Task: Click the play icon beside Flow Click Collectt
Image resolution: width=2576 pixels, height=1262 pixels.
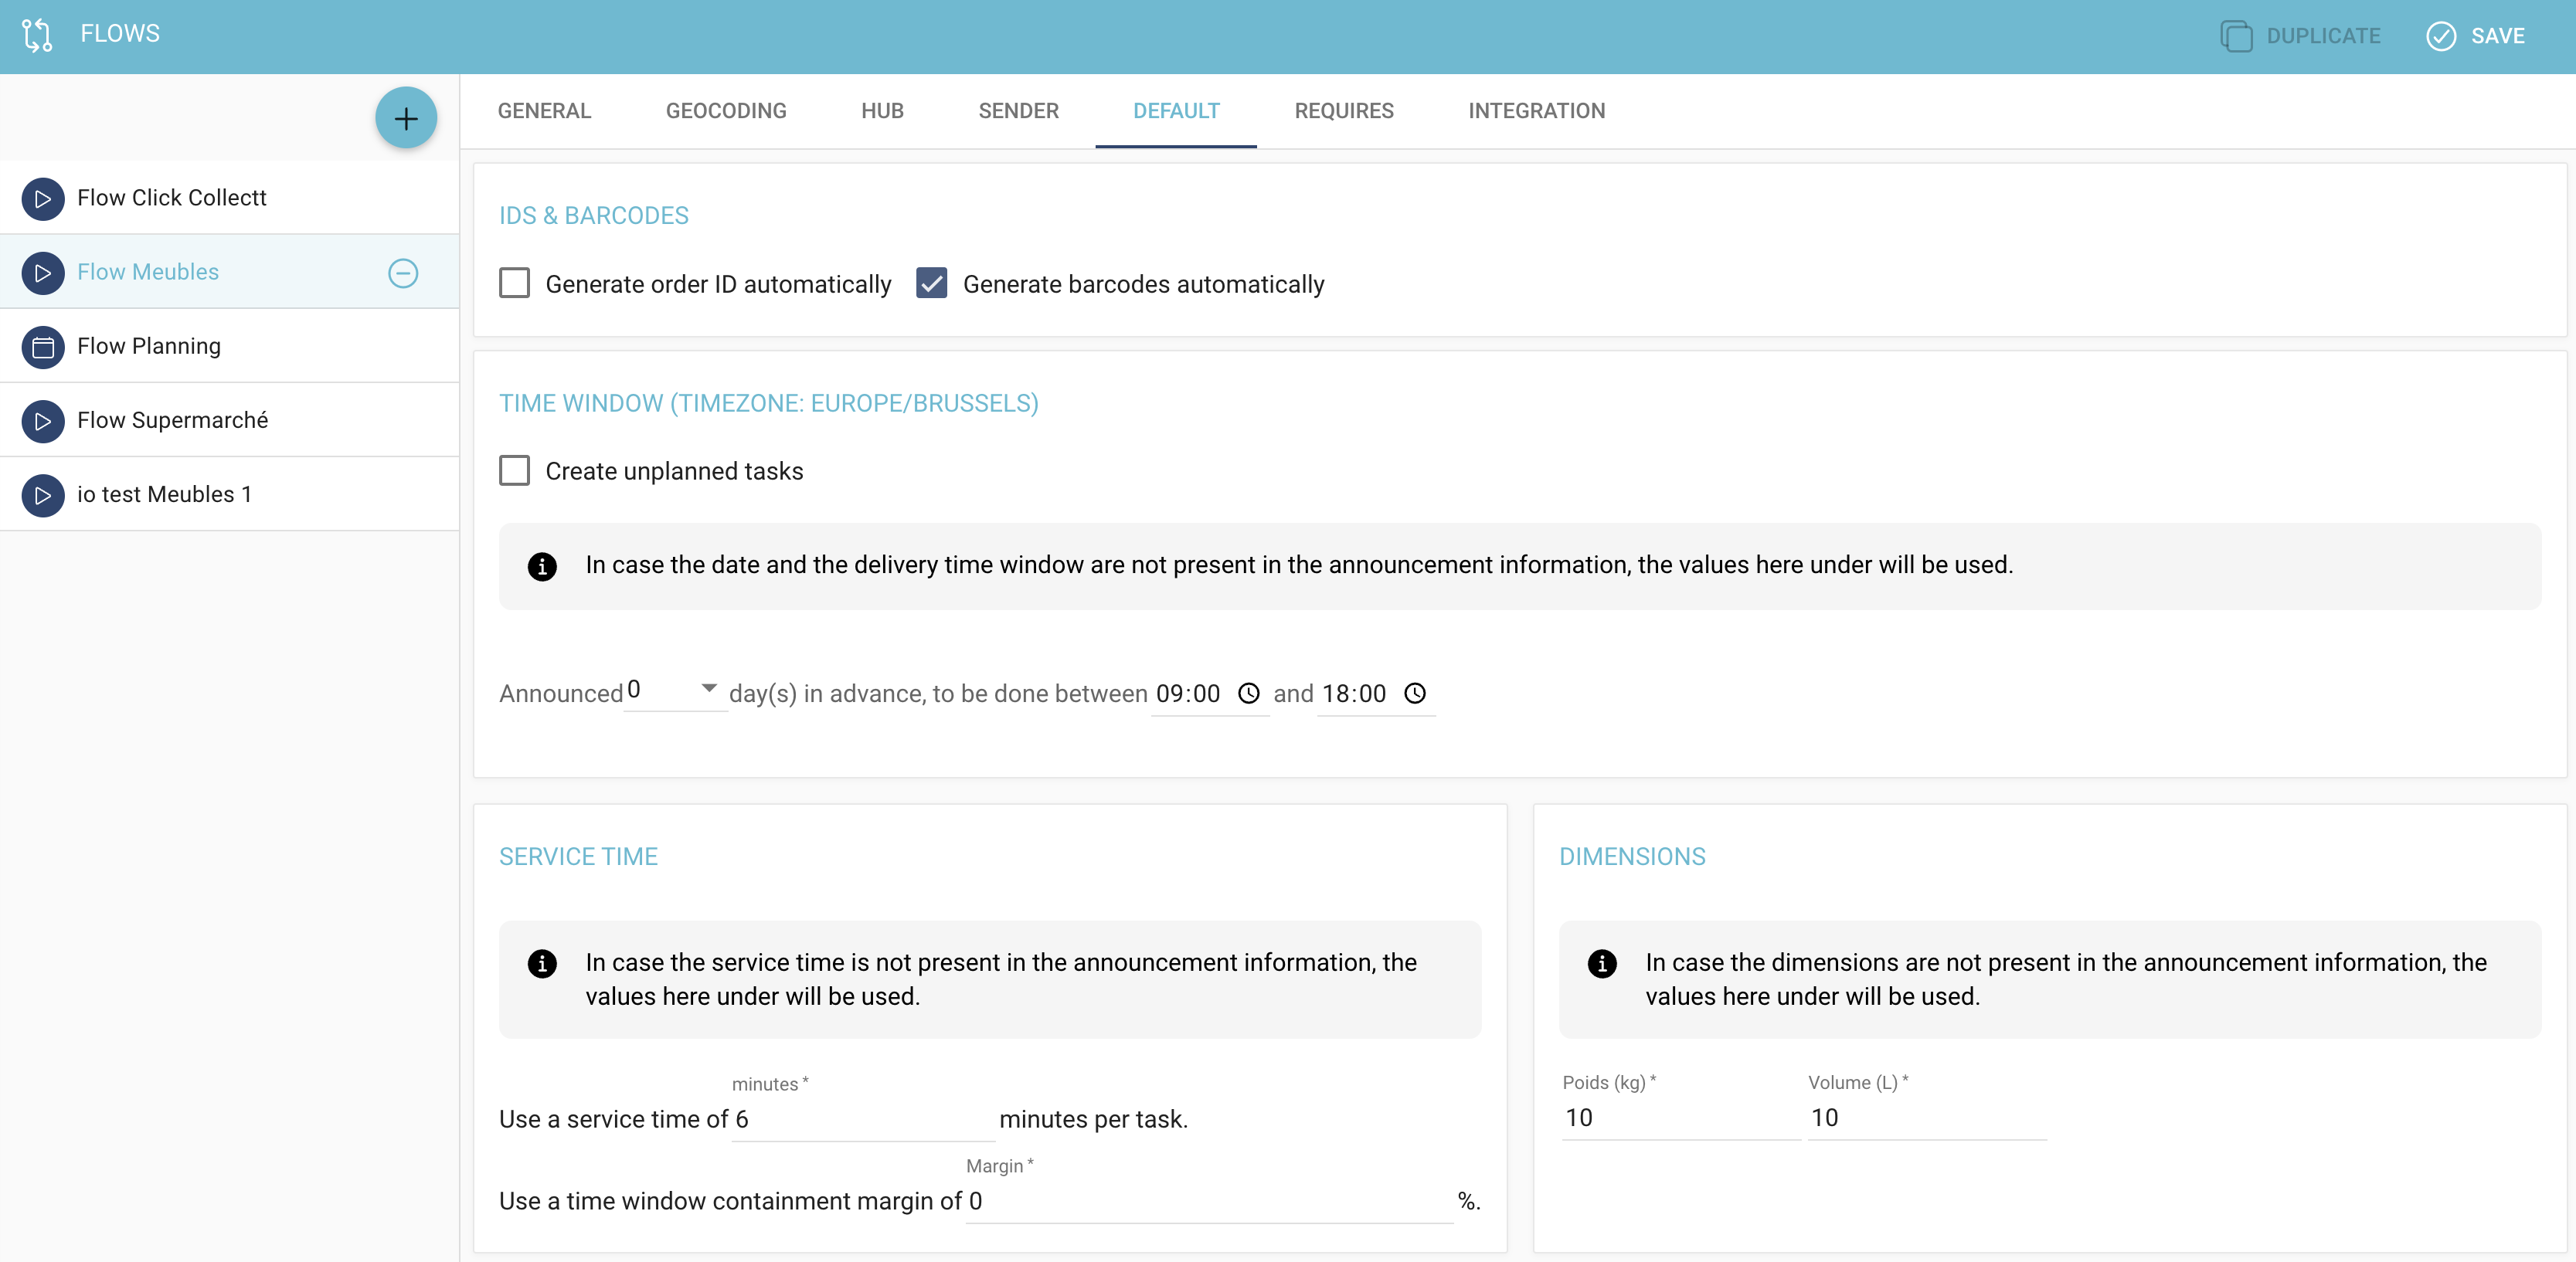Action: (43, 198)
